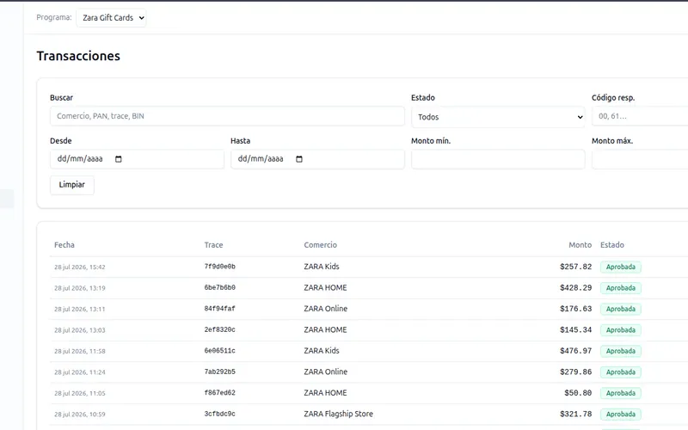Click the date 28 jul 2026, 15:42
This screenshot has height=430, width=688.
[80, 267]
